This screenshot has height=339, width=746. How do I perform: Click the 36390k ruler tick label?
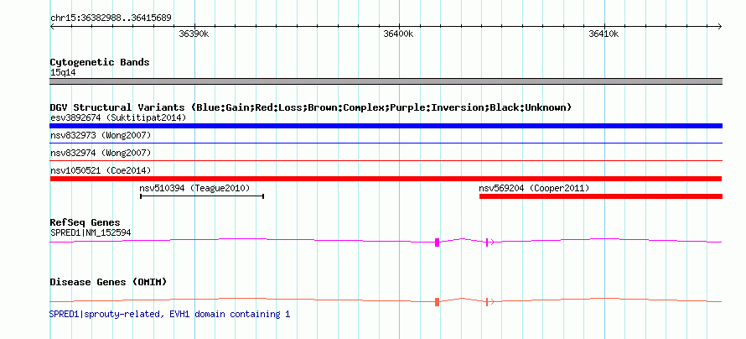tap(194, 34)
